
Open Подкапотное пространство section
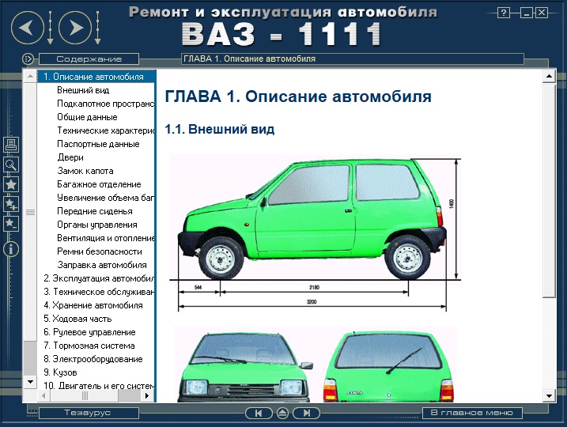pos(106,104)
